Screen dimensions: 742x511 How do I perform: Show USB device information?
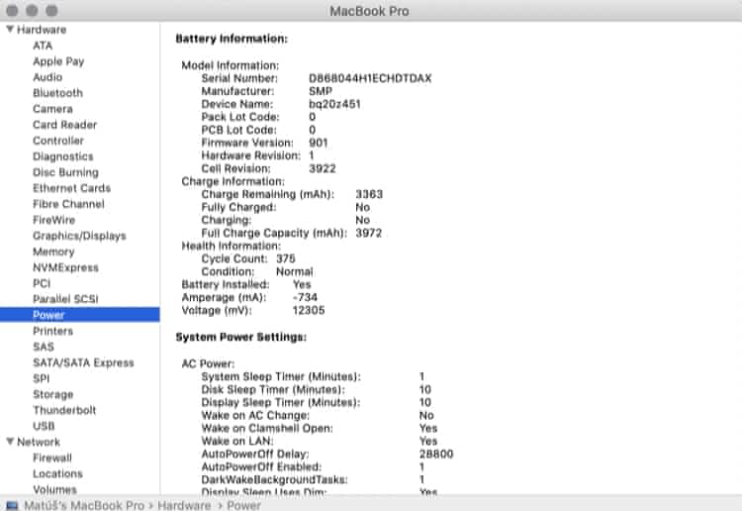pyautogui.click(x=44, y=426)
